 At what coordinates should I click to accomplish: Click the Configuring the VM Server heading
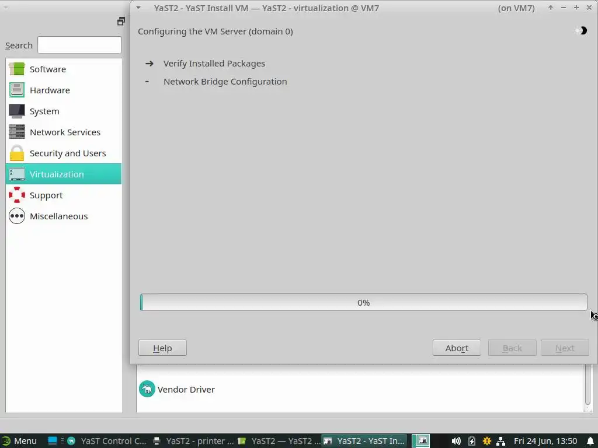(x=215, y=32)
